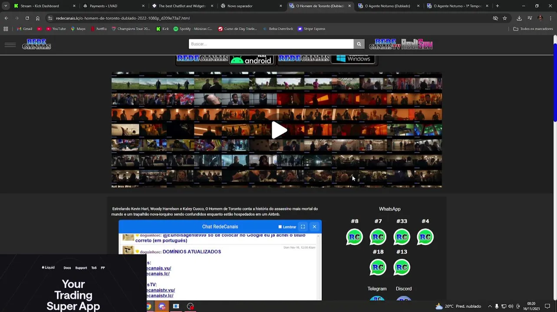Click Support in the Liquid overlay

coord(81,268)
